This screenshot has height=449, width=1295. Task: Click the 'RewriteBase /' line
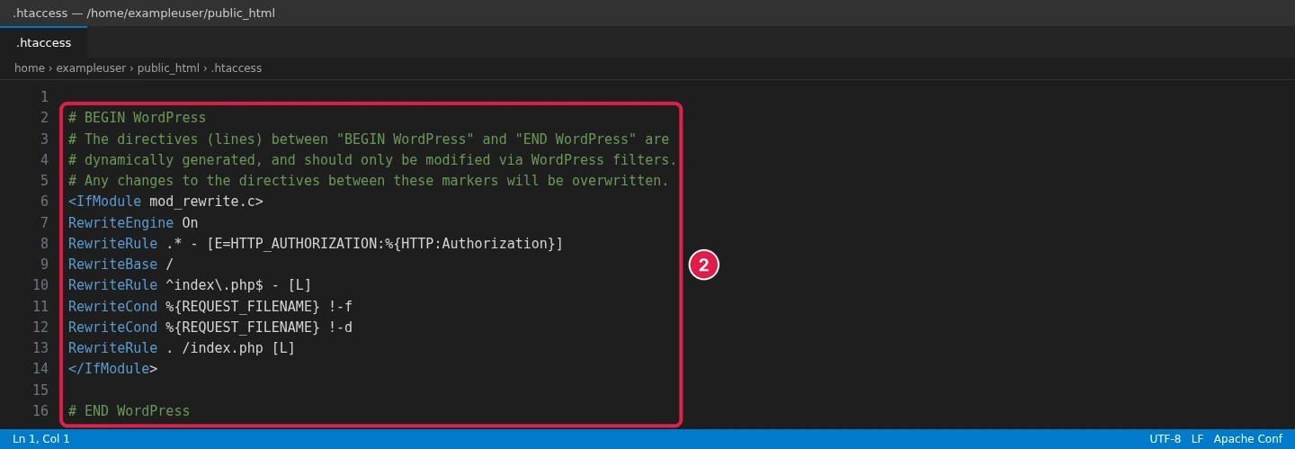click(x=121, y=265)
